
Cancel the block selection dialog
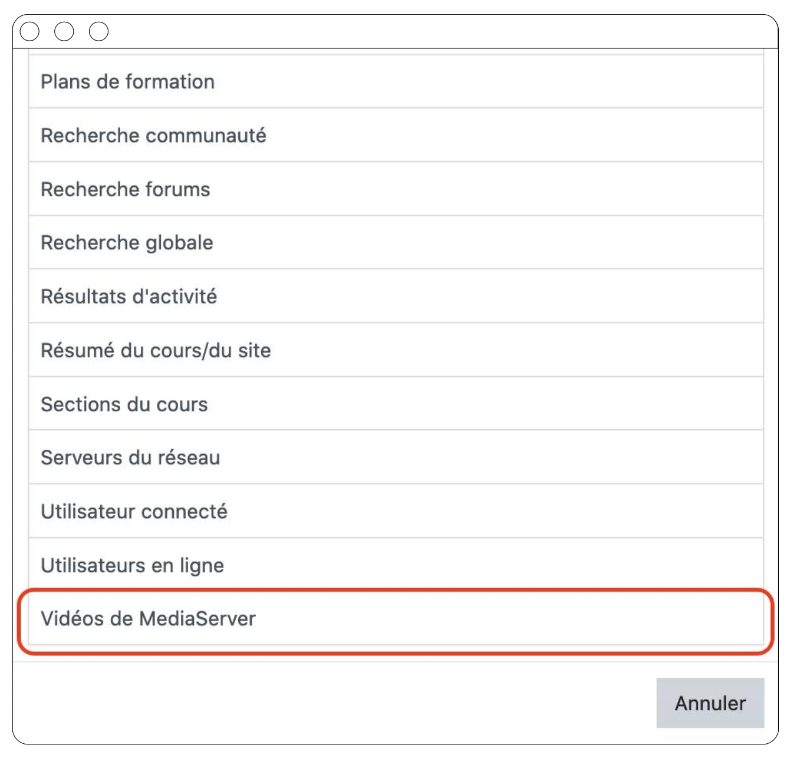[710, 703]
